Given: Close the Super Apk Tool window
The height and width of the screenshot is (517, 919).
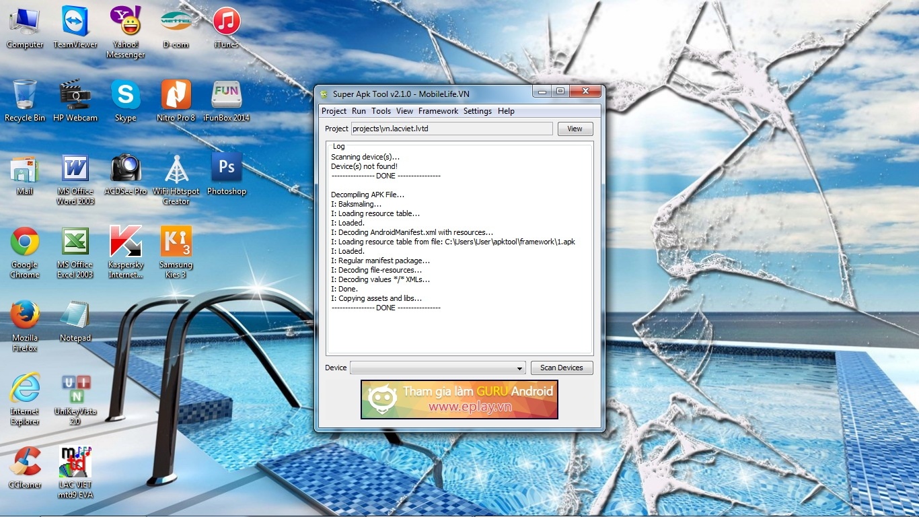Looking at the screenshot, I should 585,91.
